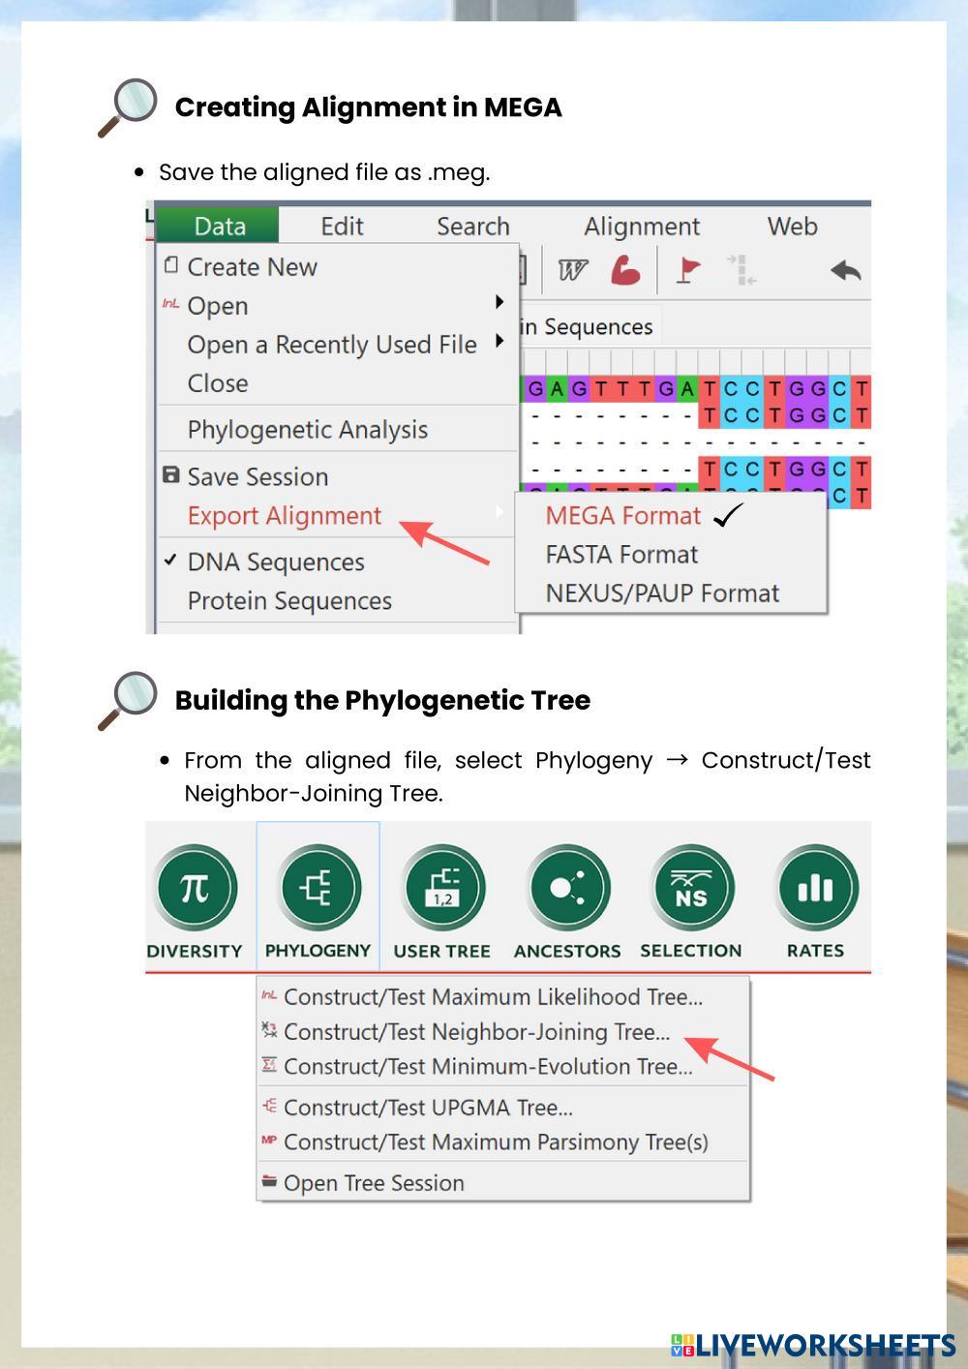Click the Diversity pi icon

click(195, 888)
